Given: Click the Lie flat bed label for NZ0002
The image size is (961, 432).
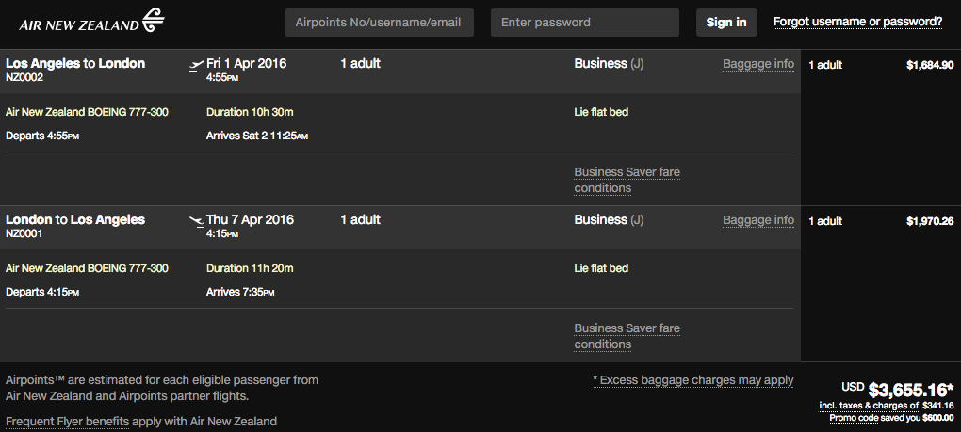Looking at the screenshot, I should (601, 112).
